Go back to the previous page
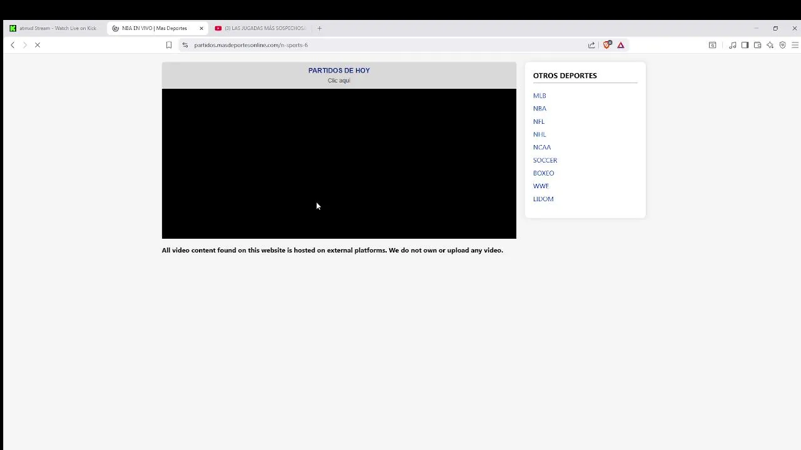Image resolution: width=801 pixels, height=450 pixels. (x=13, y=45)
